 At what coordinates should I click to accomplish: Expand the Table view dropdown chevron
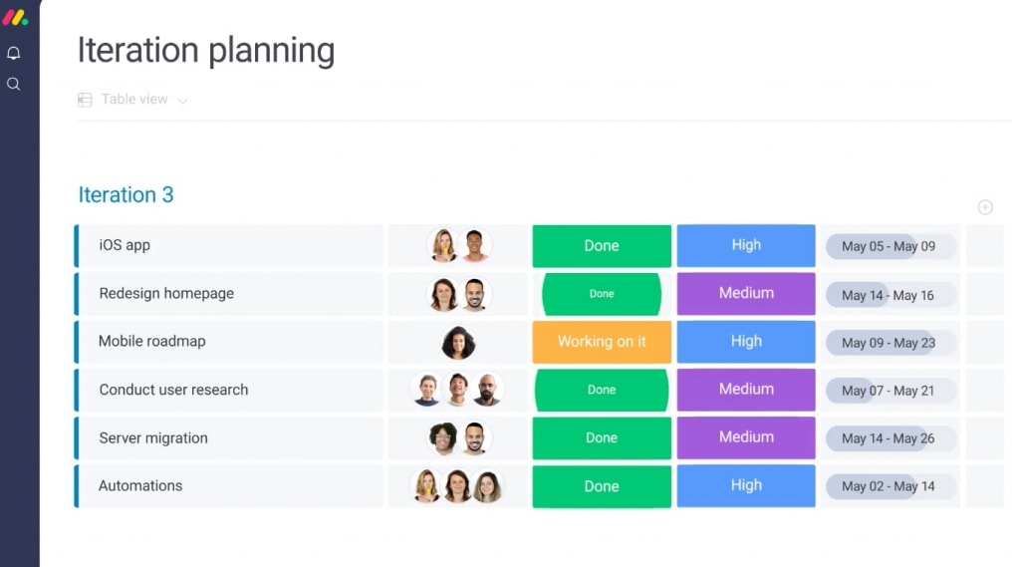183,101
